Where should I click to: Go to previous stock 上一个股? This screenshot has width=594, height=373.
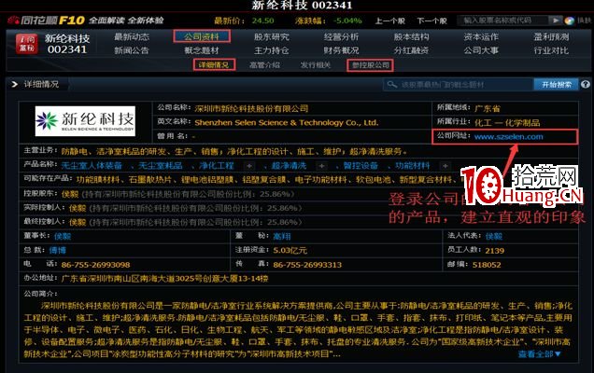[389, 21]
